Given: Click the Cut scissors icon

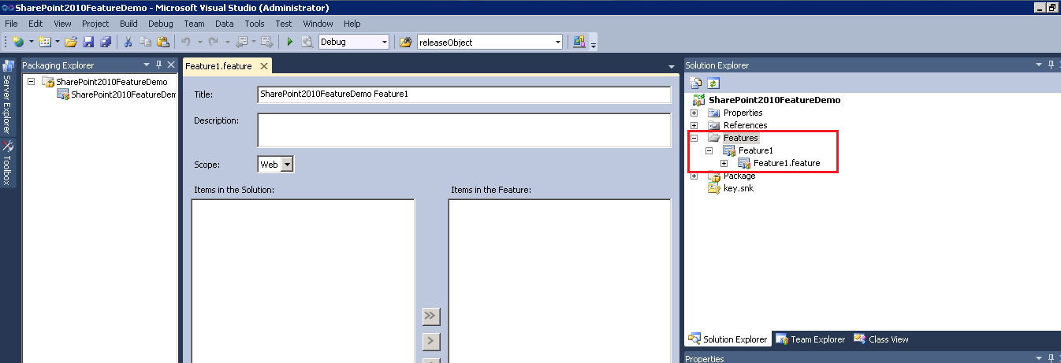Looking at the screenshot, I should pyautogui.click(x=128, y=42).
